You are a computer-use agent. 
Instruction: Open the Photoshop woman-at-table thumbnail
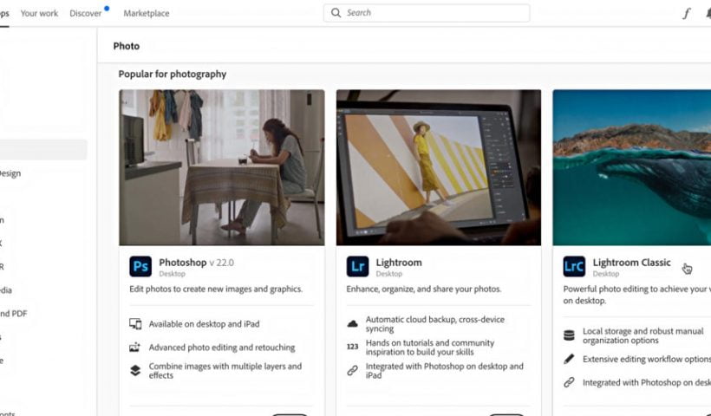(222, 167)
